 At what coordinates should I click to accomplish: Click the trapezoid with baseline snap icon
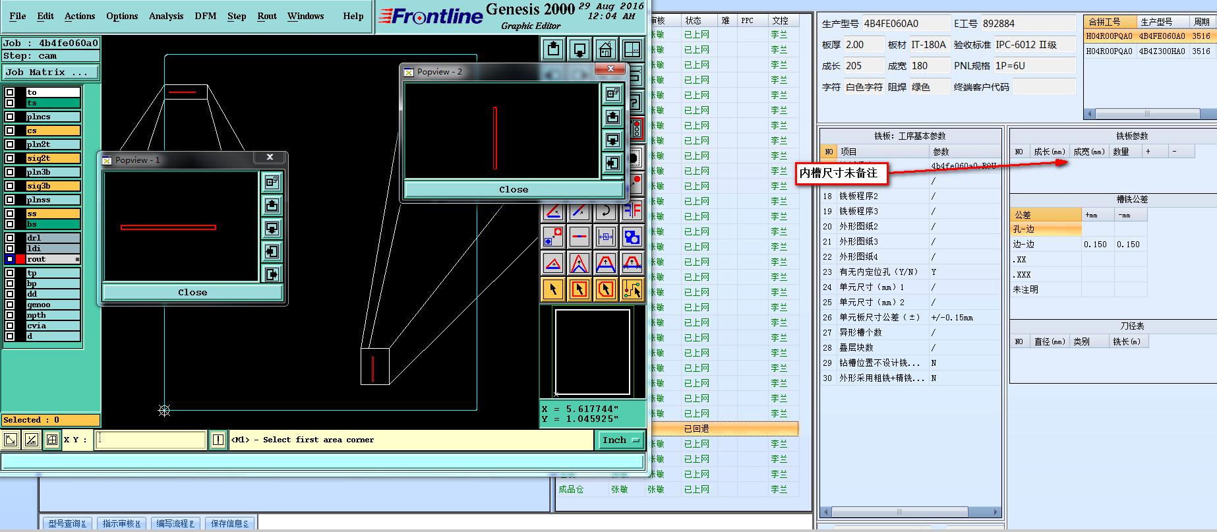tap(632, 263)
